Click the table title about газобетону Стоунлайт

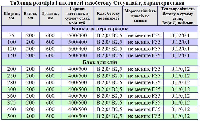tap(97, 3)
